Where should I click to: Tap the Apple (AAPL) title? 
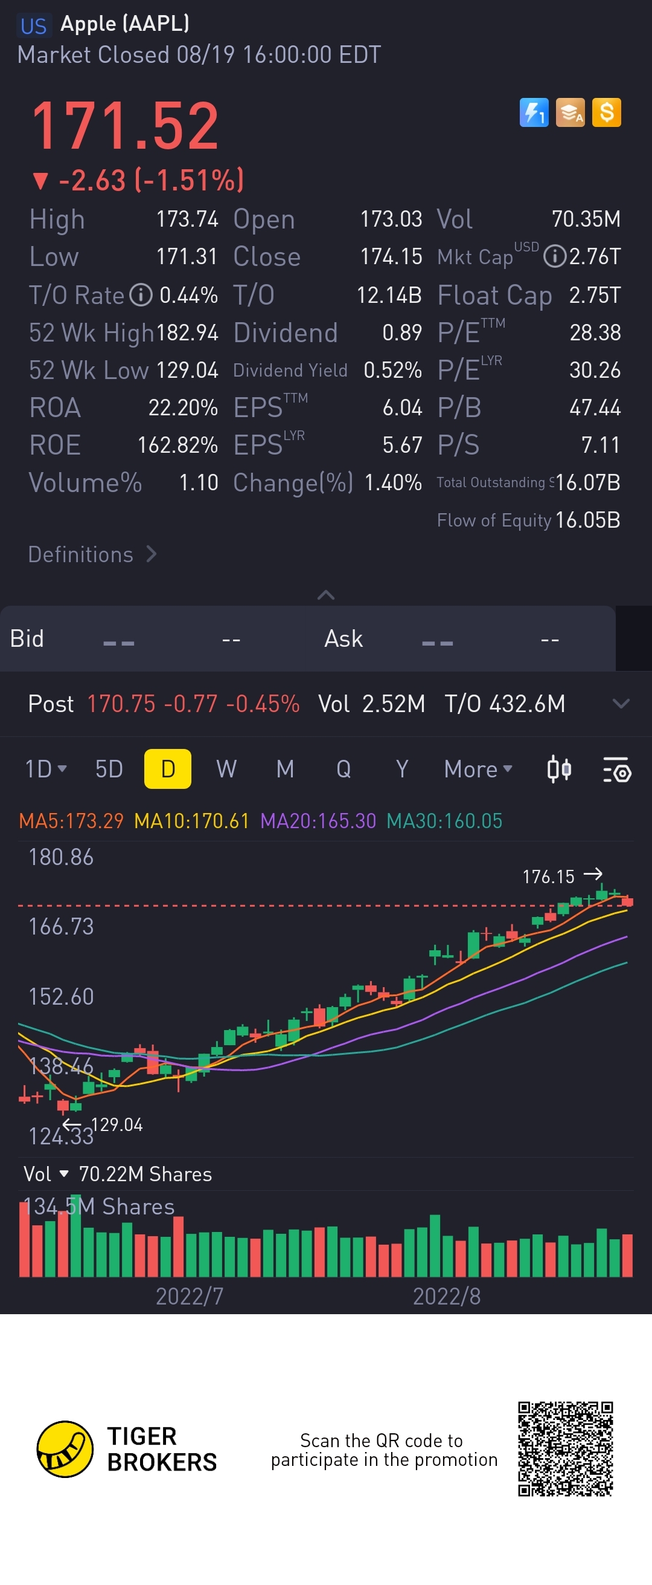coord(125,24)
